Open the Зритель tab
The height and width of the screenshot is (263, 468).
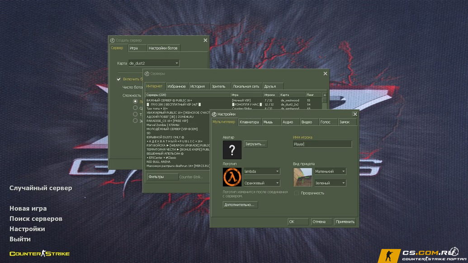coord(220,86)
